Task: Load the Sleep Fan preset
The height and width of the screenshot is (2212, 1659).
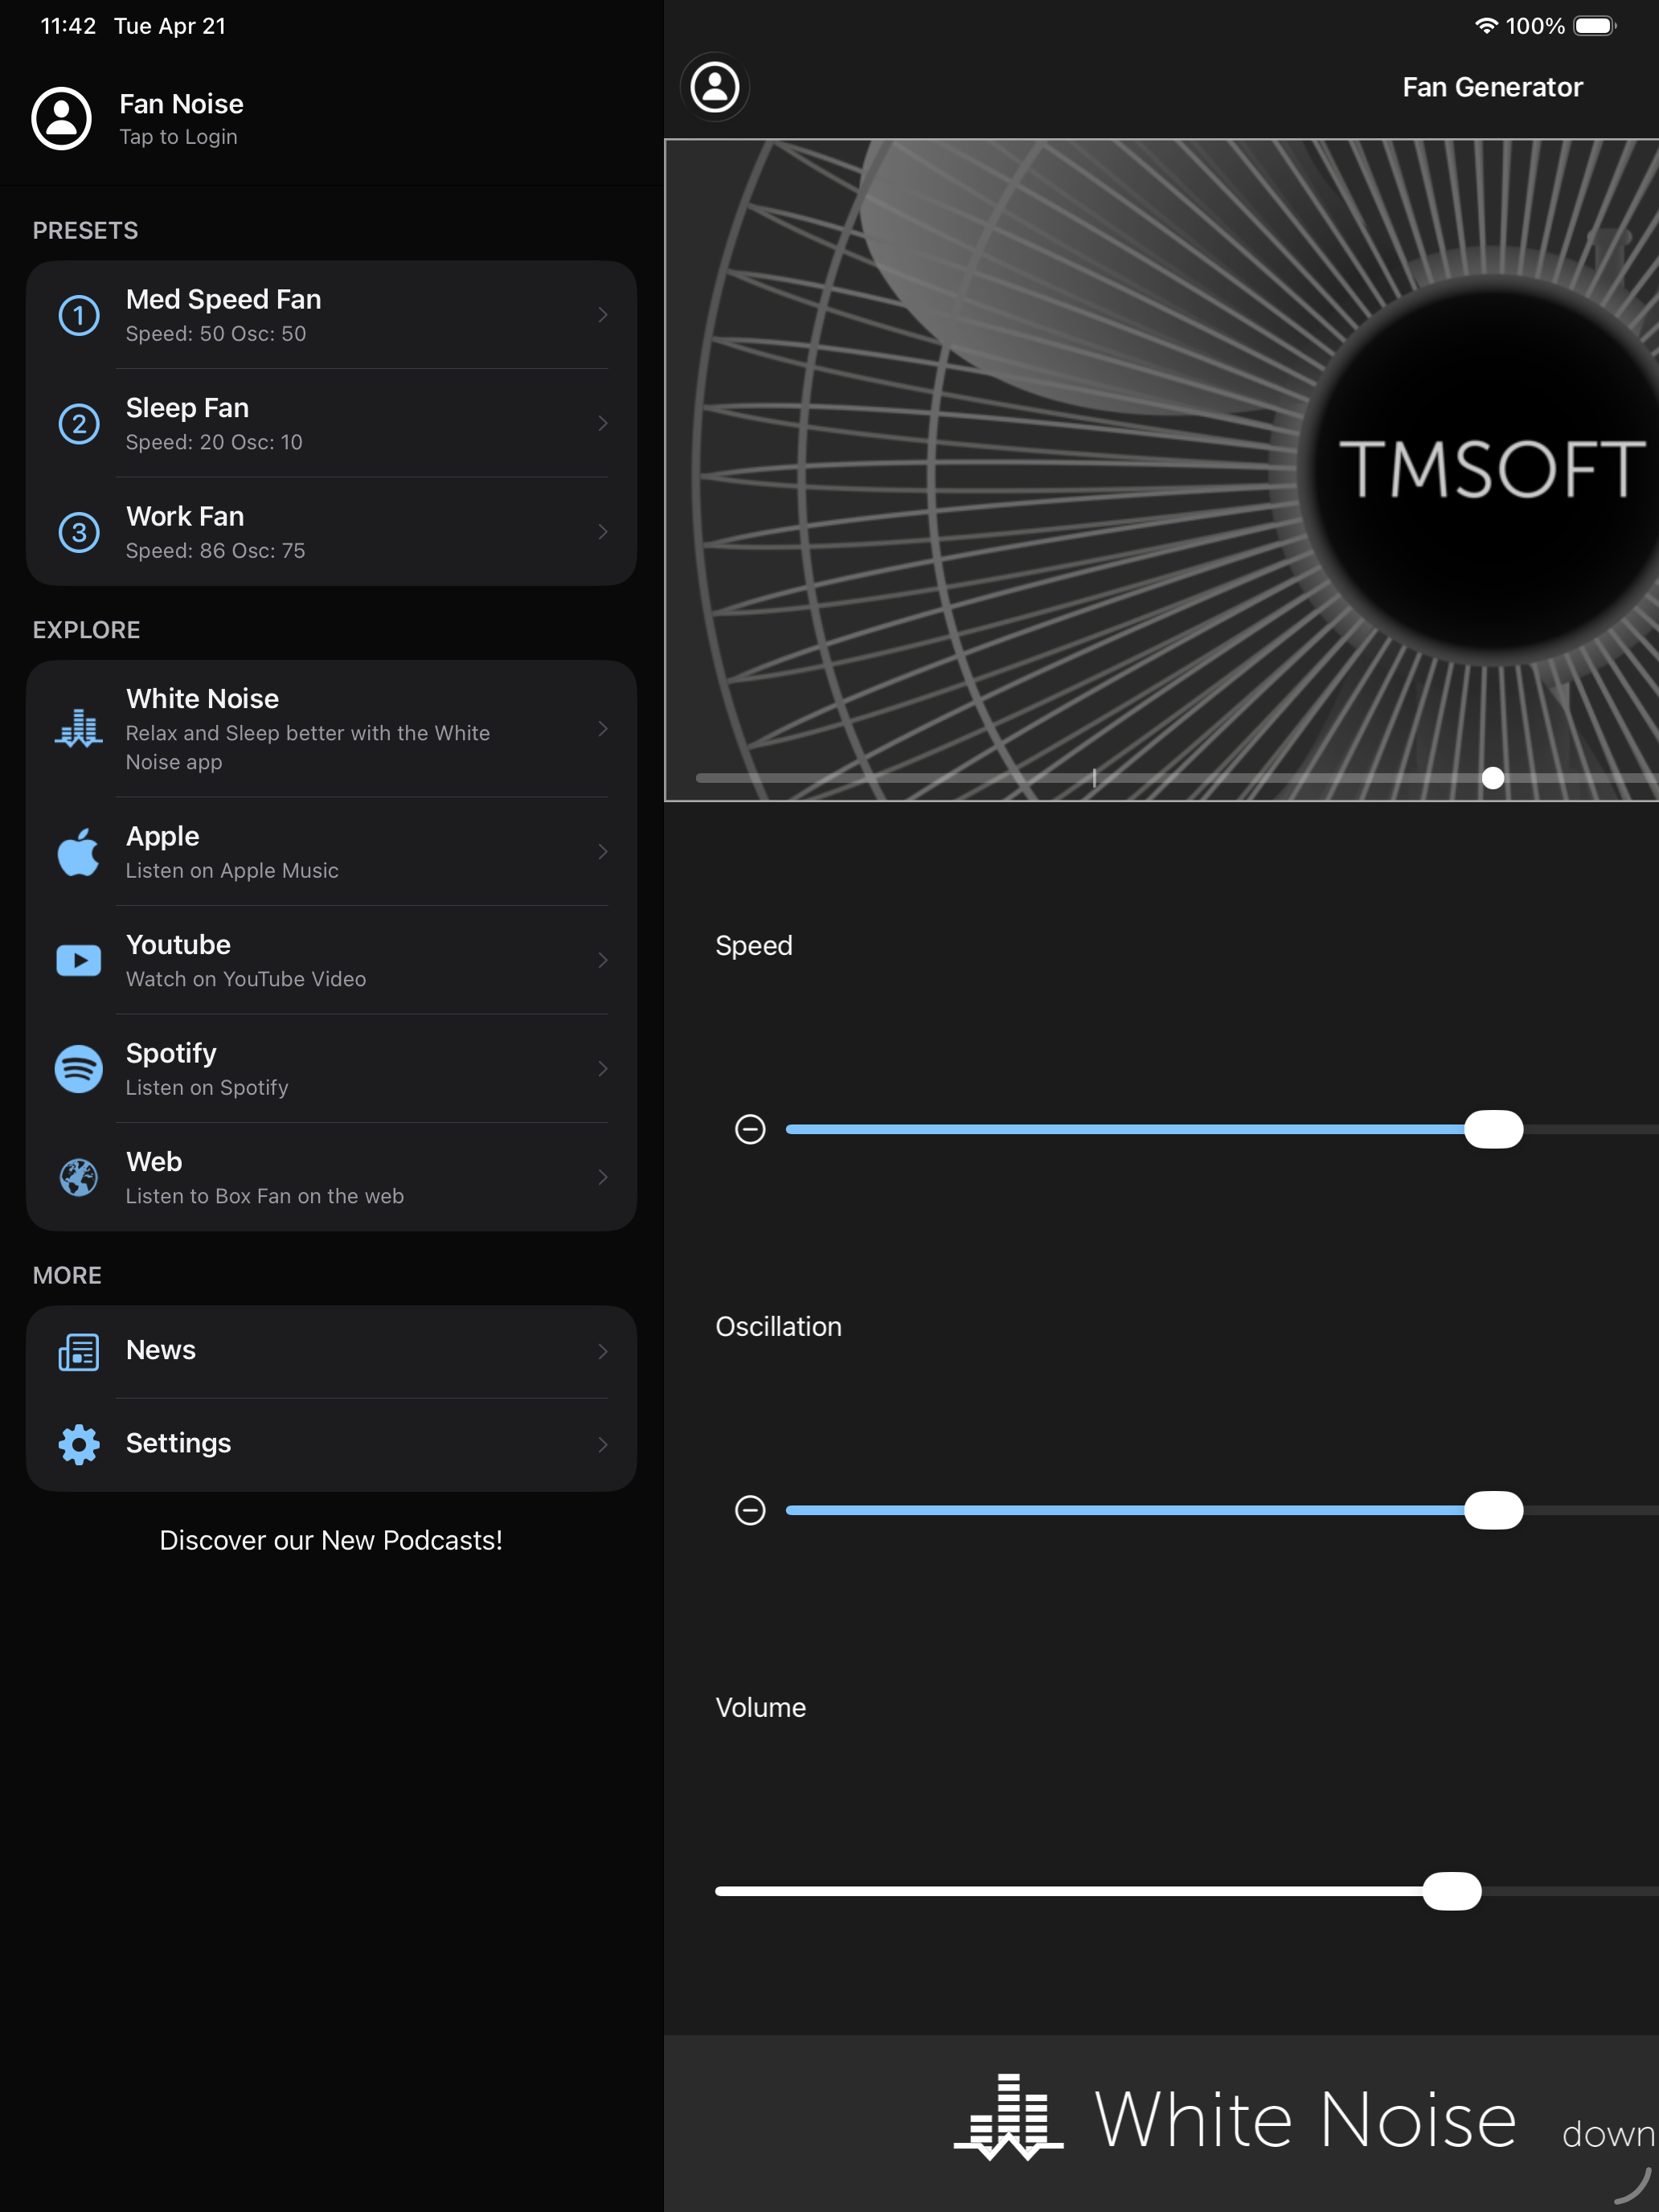Action: pos(331,424)
